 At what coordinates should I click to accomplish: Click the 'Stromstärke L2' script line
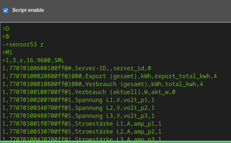(82, 132)
